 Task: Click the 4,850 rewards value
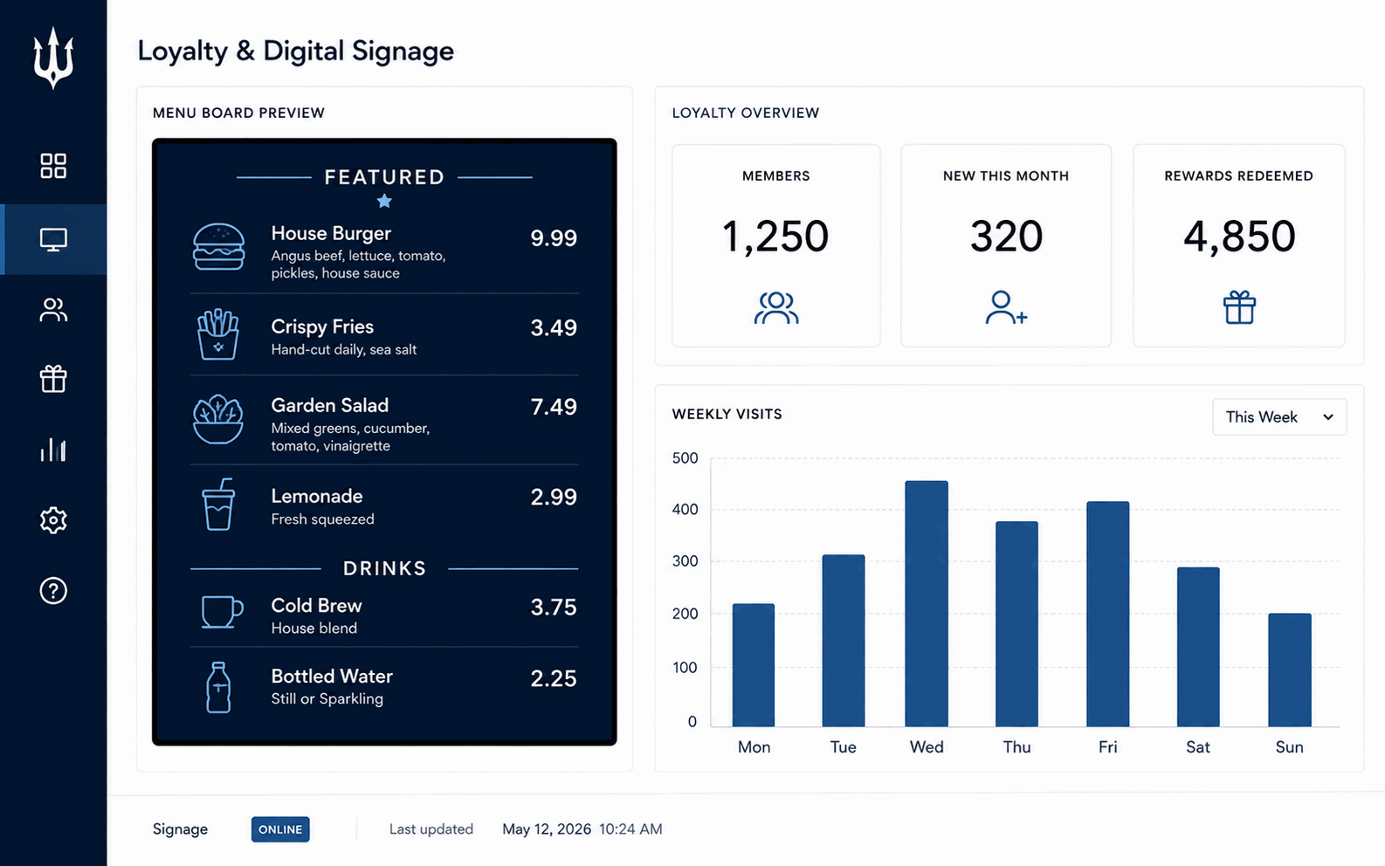(1239, 237)
